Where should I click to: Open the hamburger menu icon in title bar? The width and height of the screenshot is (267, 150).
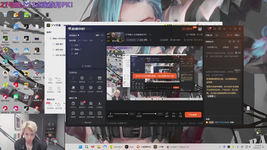(x=224, y=29)
